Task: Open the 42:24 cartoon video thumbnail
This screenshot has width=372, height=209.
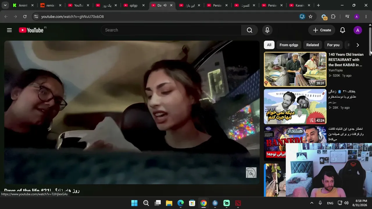Action: click(x=295, y=107)
